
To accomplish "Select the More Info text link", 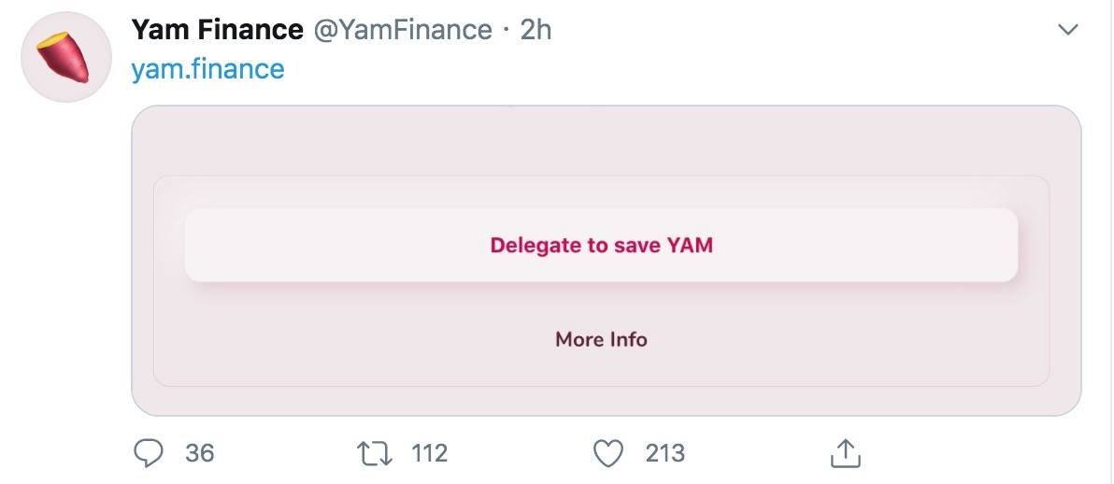I will pyautogui.click(x=601, y=339).
